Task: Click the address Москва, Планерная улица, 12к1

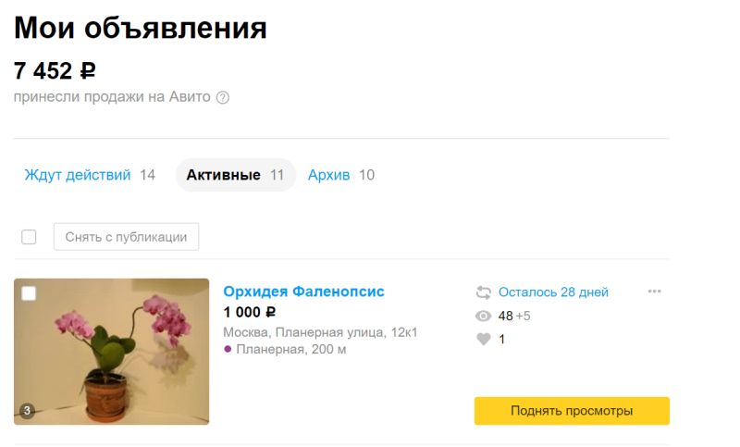Action: pos(320,332)
